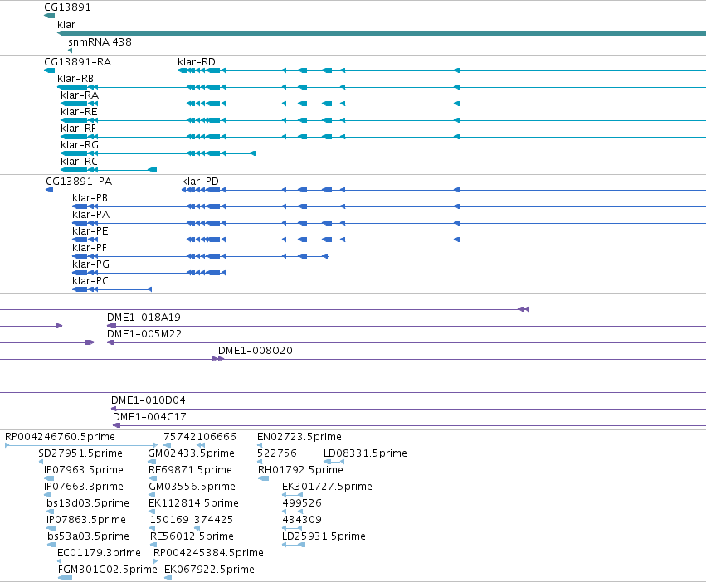Click the klar-PC protein glyph

click(112, 289)
